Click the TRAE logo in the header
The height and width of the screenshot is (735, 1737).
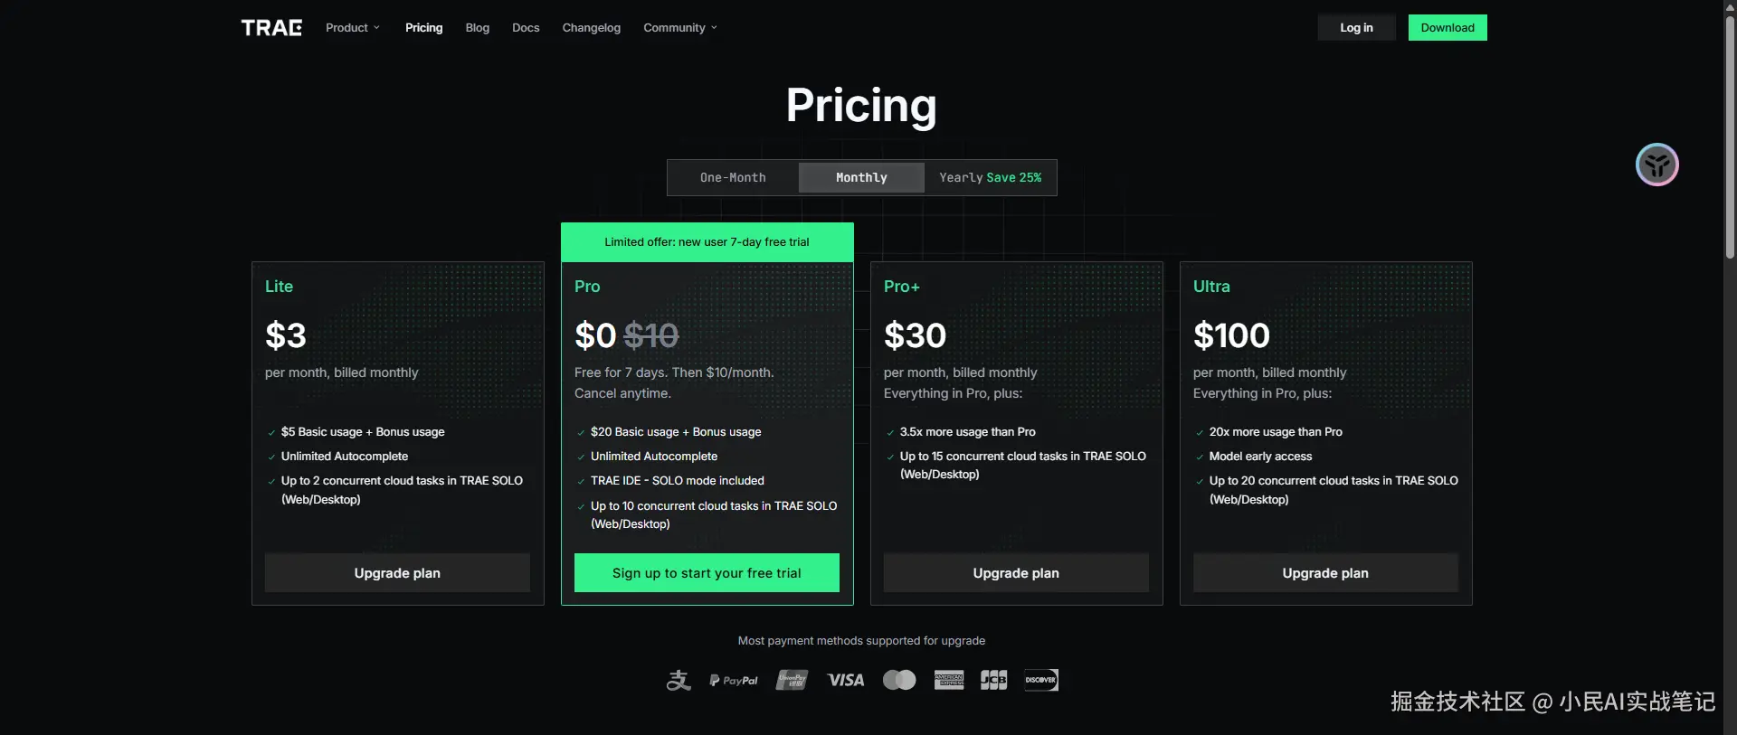click(271, 28)
